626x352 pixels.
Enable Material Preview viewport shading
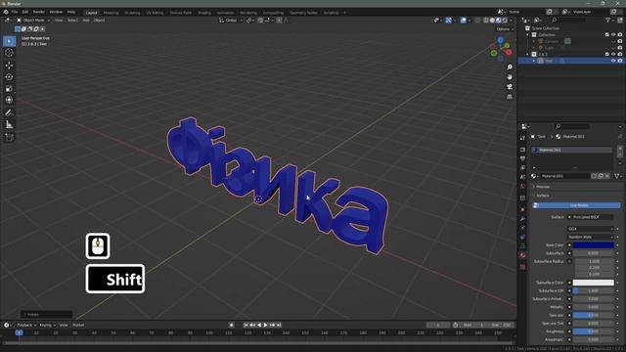pyautogui.click(x=499, y=21)
